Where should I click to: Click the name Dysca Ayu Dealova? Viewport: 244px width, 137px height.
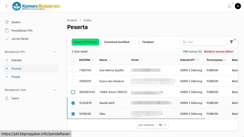point(112,81)
